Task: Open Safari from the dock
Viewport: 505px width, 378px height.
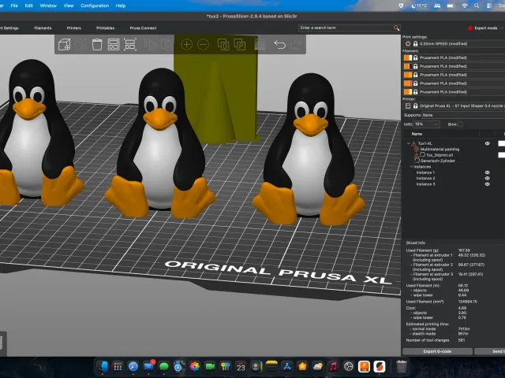Action: (x=133, y=366)
